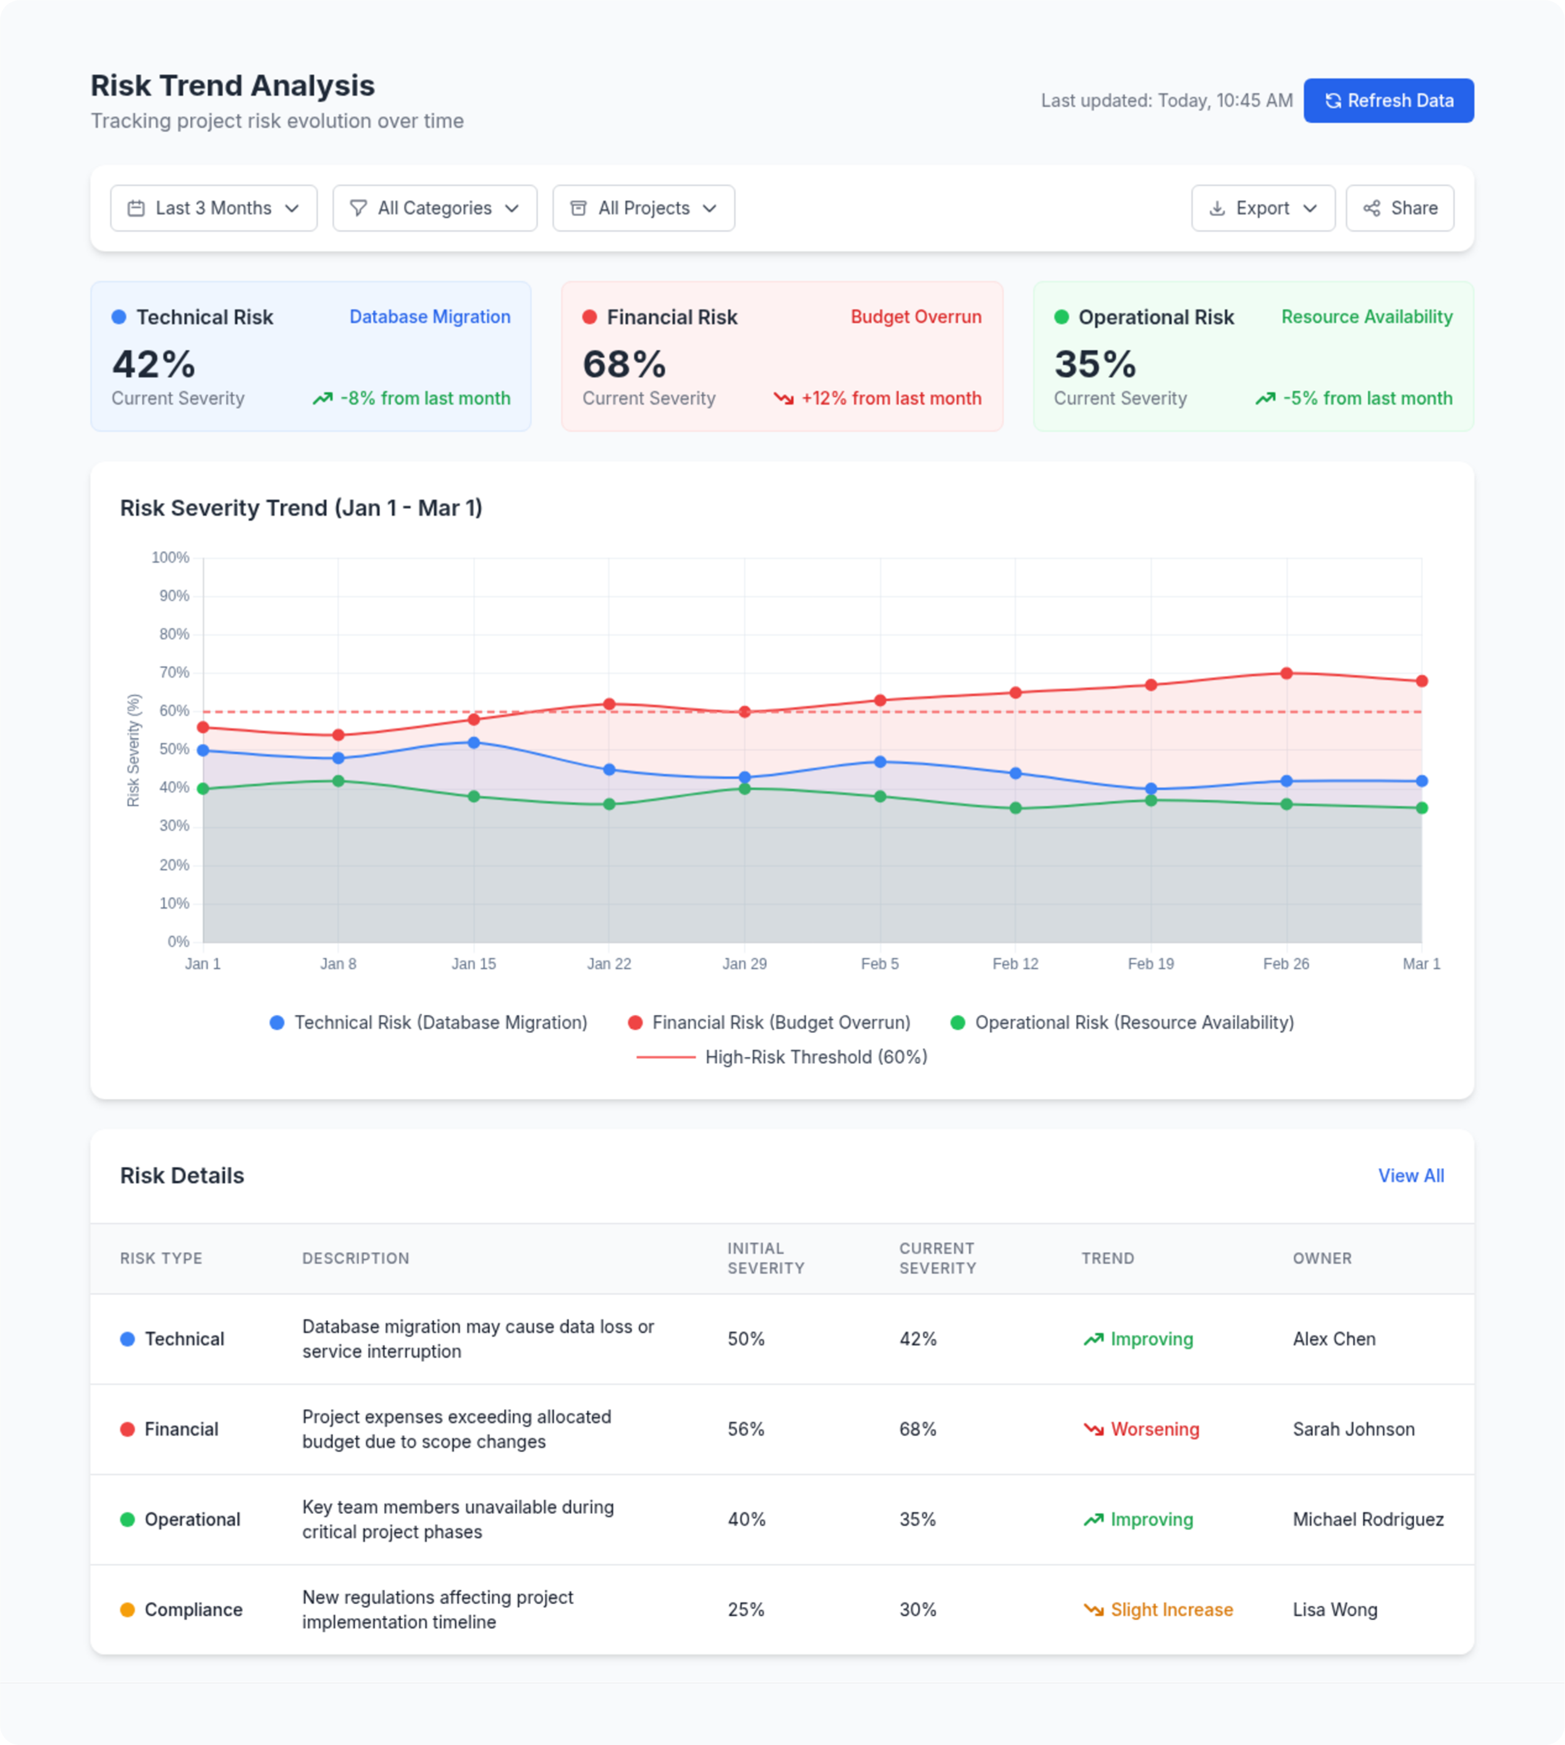Toggle High-Risk Threshold line legend swatch
1565x1745 pixels.
tap(665, 1058)
